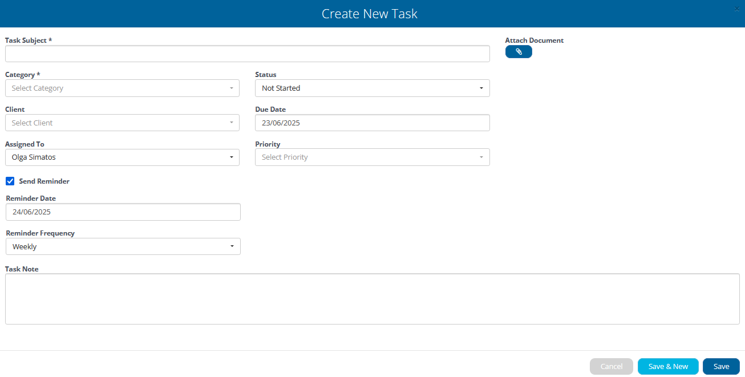Click the Reminder Date field
The image size is (745, 377).
[123, 212]
